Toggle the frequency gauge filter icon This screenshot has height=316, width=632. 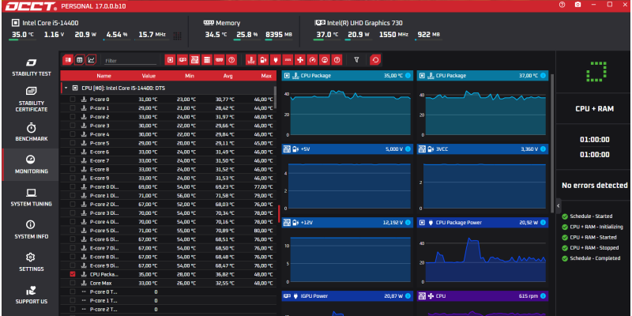(x=312, y=60)
